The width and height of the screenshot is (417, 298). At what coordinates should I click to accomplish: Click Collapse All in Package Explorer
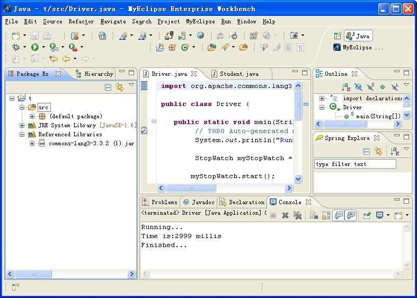click(x=108, y=87)
